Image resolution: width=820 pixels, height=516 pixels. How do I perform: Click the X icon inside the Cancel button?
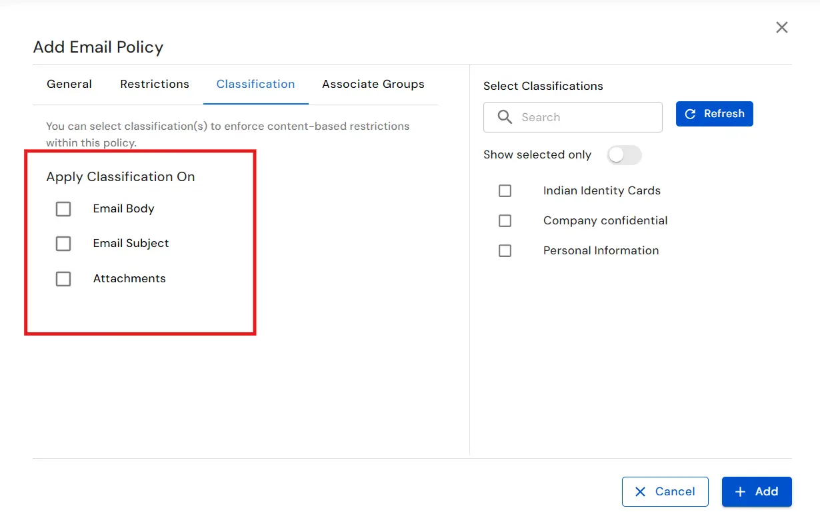coord(641,491)
